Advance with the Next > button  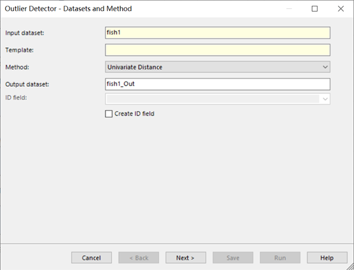[x=185, y=258]
